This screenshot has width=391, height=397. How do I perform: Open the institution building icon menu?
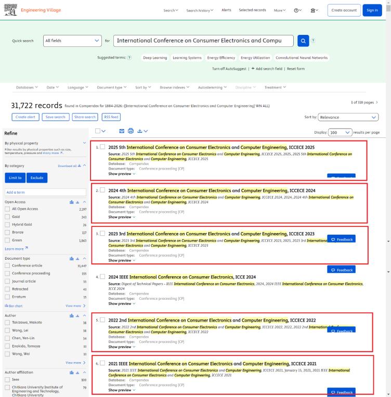pos(314,10)
